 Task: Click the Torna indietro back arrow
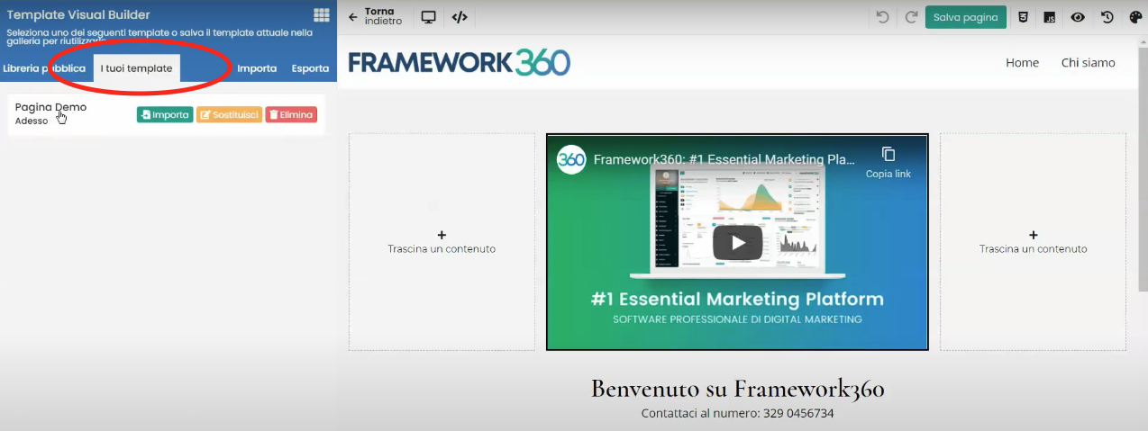[x=353, y=17]
